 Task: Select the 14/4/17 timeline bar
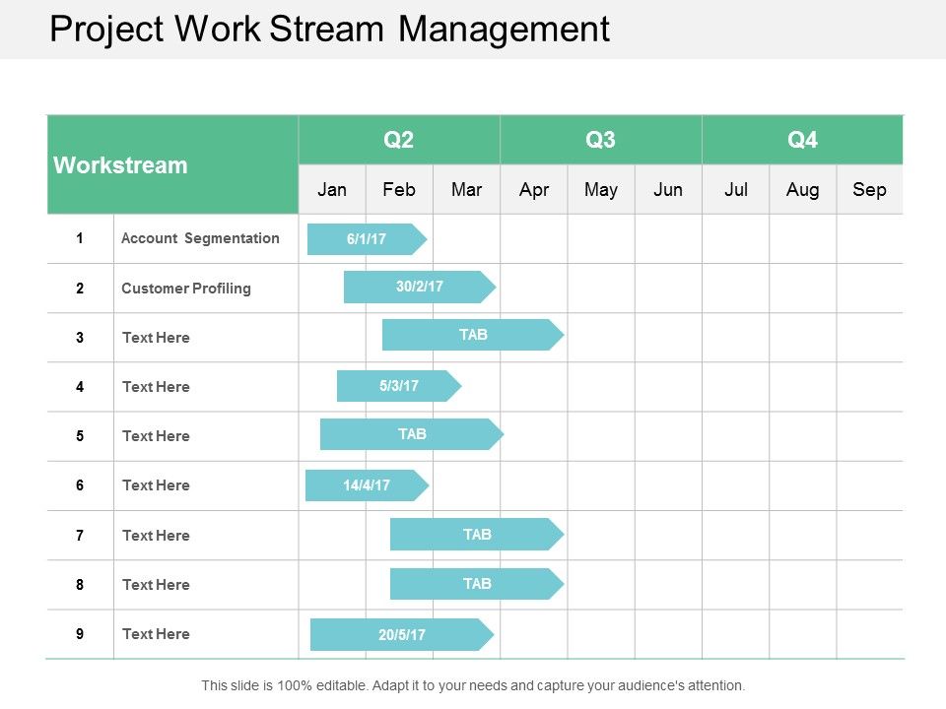(x=367, y=485)
